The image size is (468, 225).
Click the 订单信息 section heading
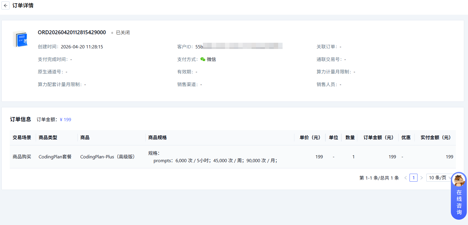coord(20,119)
